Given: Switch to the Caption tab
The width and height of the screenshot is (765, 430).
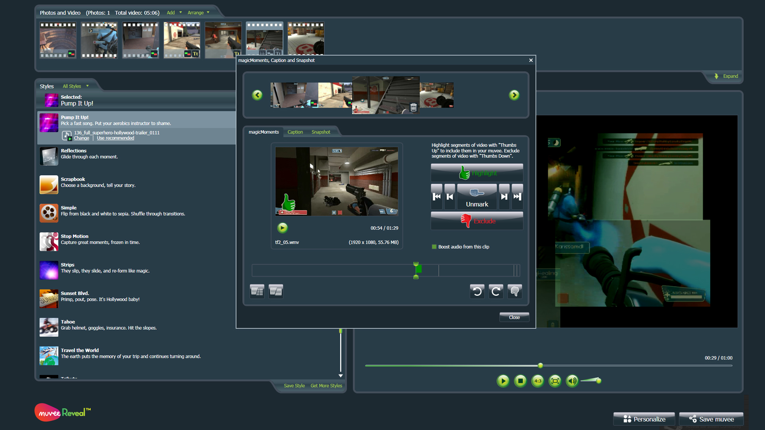Looking at the screenshot, I should 295,132.
